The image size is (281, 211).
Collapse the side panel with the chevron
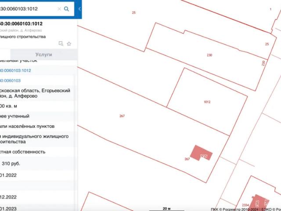pos(79,9)
